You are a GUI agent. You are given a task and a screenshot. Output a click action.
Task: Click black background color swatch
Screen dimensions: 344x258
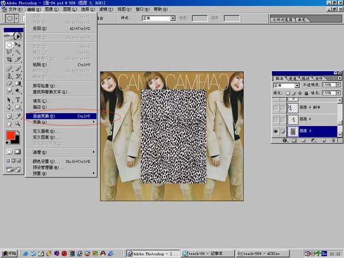(16, 141)
